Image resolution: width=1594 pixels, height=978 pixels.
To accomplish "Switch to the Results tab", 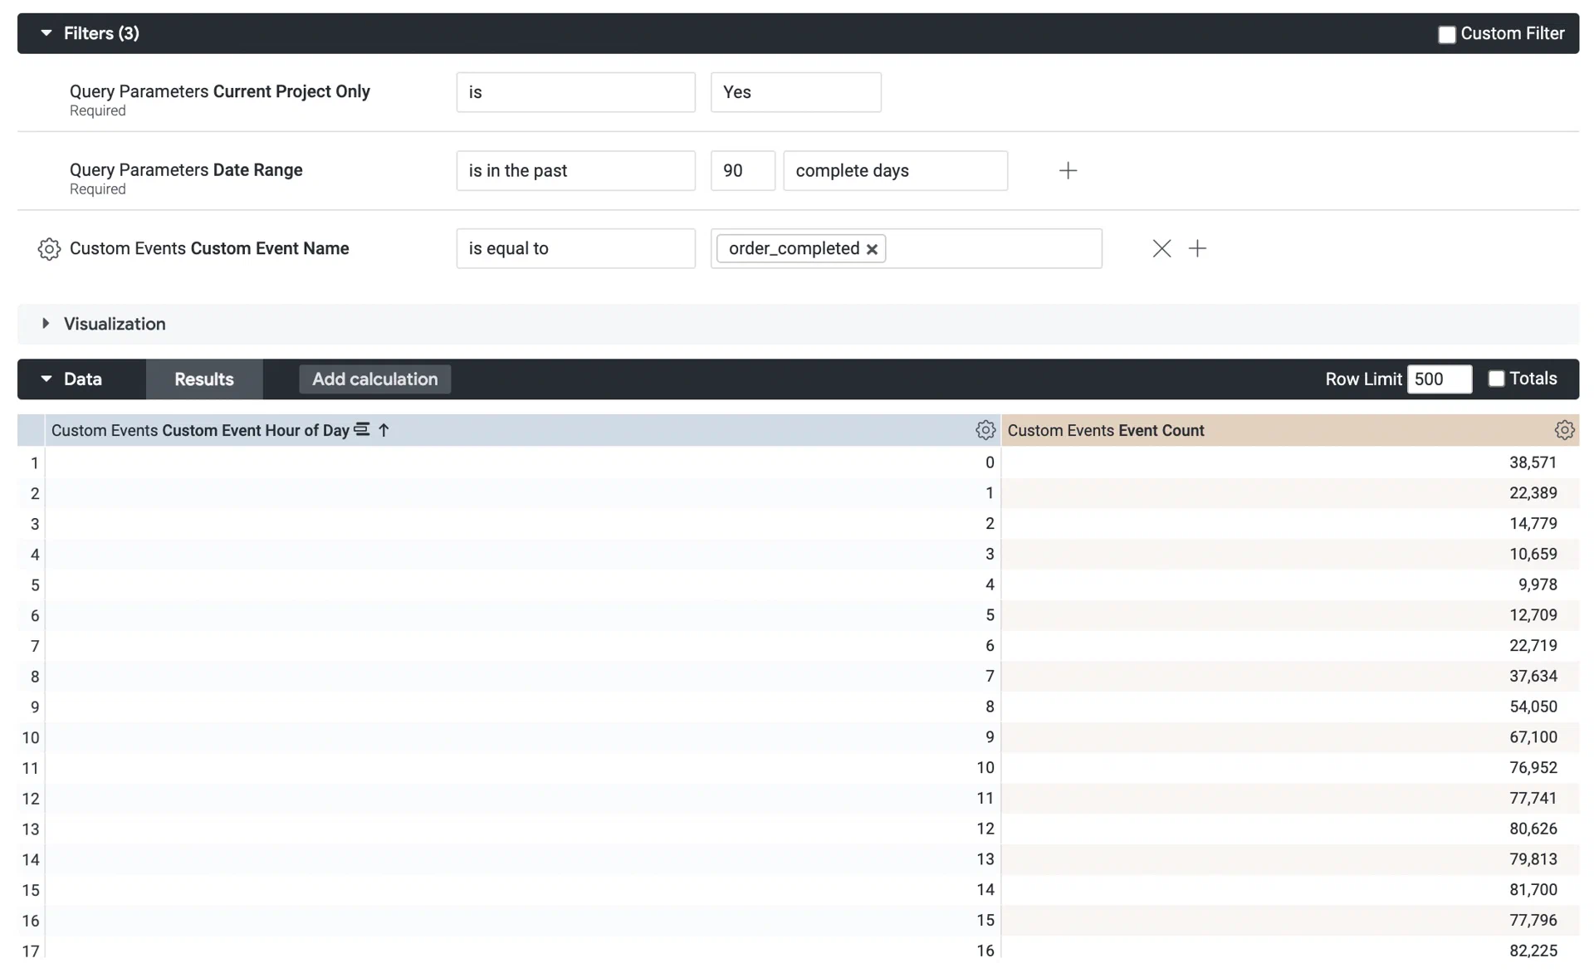I will pos(203,379).
